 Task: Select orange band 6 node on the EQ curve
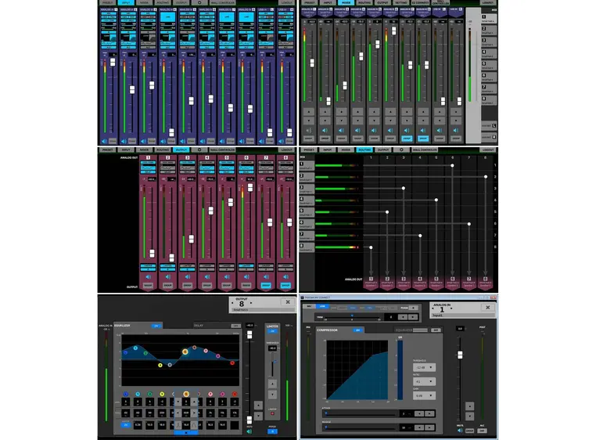[x=185, y=352]
